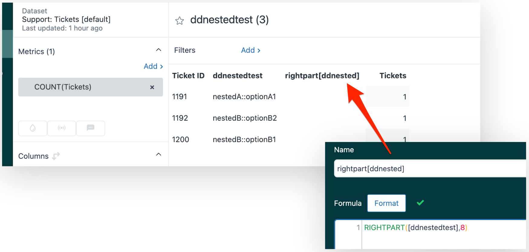
Task: Click the Tickets column header
Action: pos(393,76)
